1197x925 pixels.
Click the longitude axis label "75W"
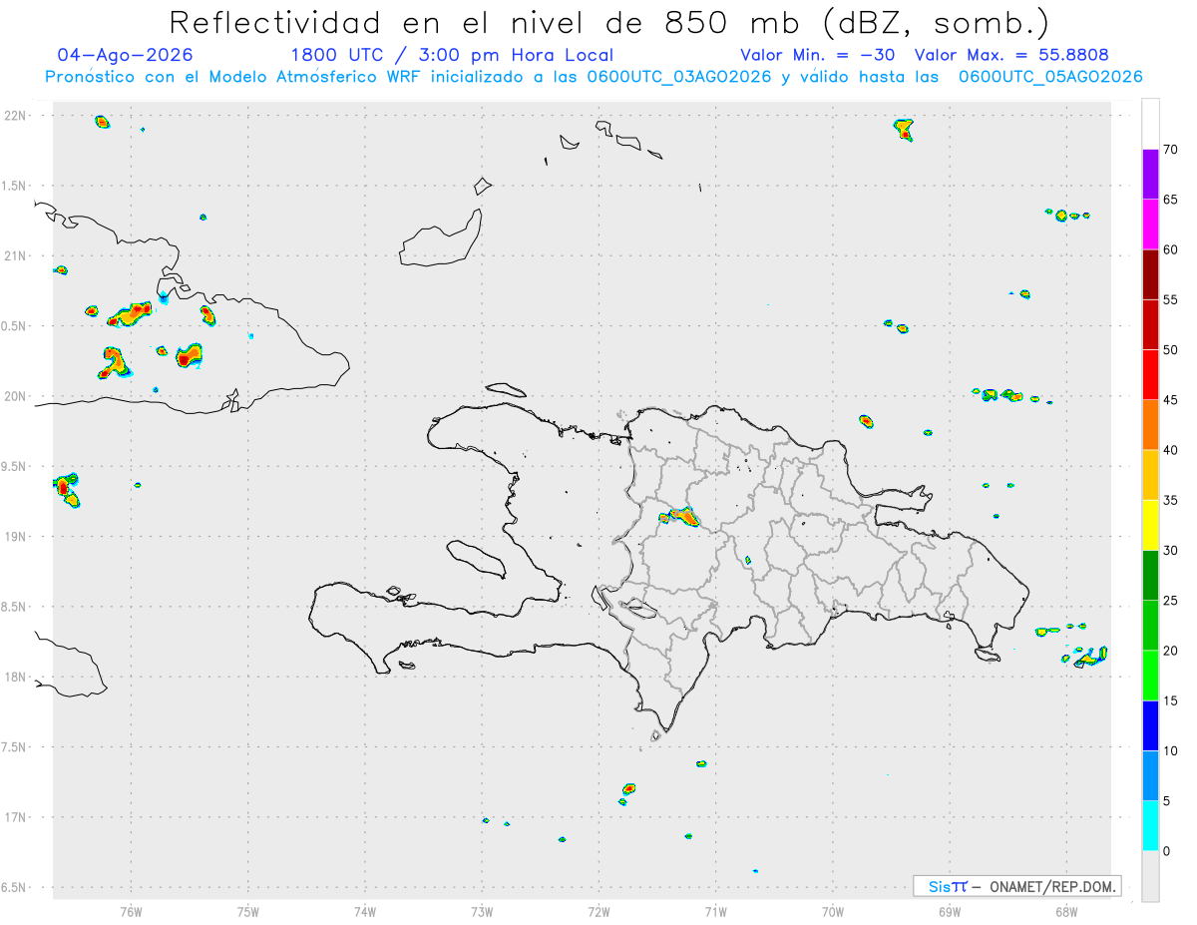[x=248, y=911]
